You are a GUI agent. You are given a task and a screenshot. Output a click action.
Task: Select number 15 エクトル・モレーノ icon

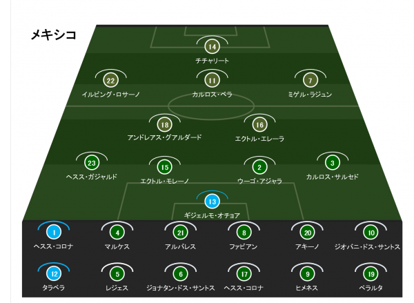[x=164, y=167]
